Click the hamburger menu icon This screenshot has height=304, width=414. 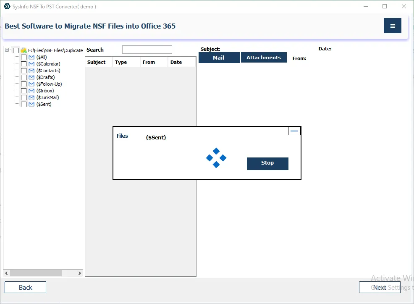coord(392,26)
